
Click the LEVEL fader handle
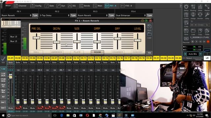137,40
